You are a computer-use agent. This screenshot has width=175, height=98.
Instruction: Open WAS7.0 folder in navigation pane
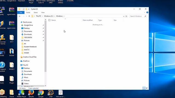pyautogui.click(x=27, y=50)
